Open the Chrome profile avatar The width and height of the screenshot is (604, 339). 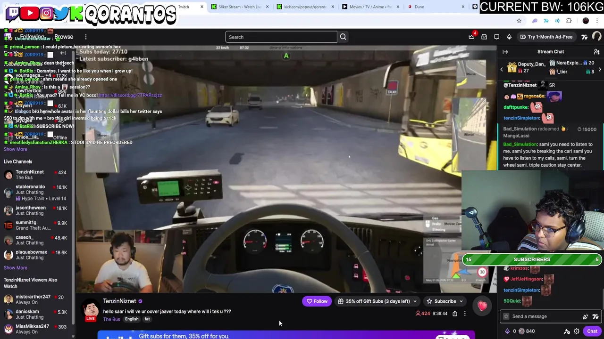(x=586, y=21)
